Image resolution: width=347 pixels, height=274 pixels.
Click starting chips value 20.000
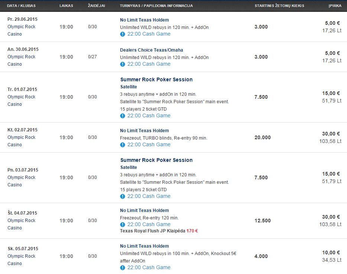point(262,137)
